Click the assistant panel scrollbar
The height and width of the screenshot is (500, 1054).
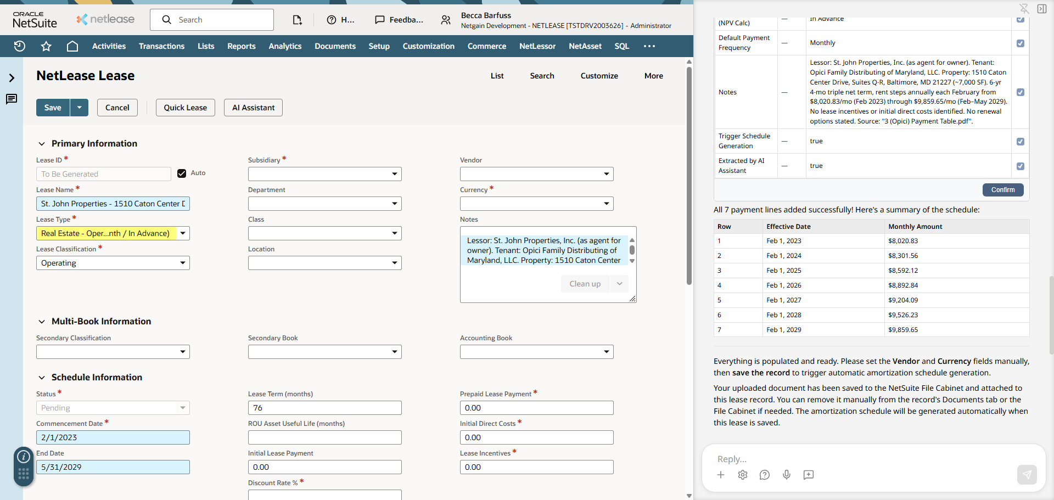point(1051,316)
